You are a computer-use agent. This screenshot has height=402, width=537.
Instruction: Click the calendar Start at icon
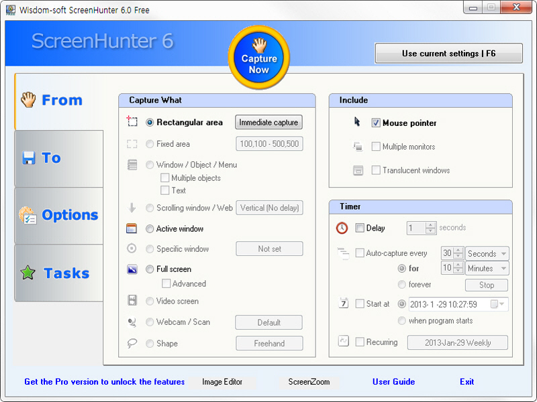tap(344, 304)
